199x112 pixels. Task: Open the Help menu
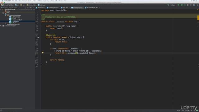(65, 1)
